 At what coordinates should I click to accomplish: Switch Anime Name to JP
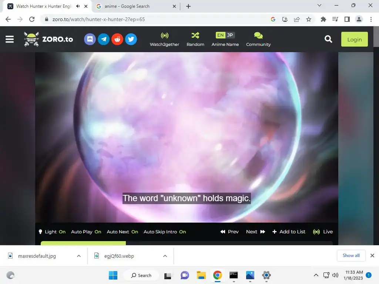pyautogui.click(x=230, y=35)
